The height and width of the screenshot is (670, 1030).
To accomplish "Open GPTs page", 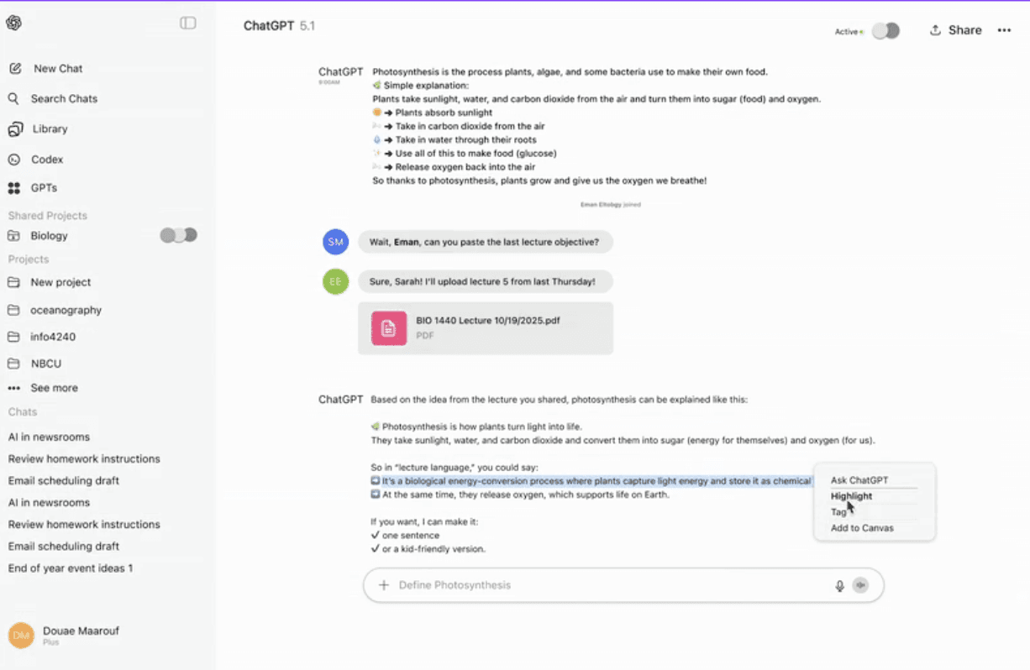I will click(x=32, y=188).
